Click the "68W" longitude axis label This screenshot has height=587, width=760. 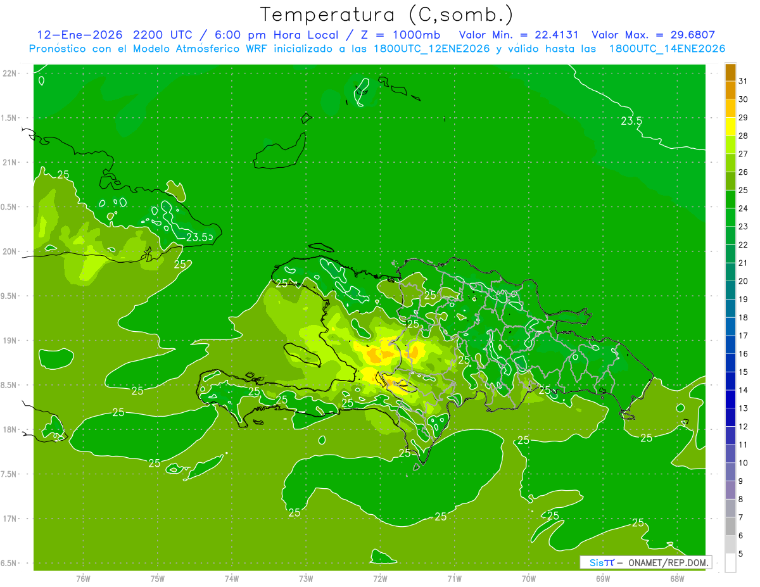pos(677,579)
